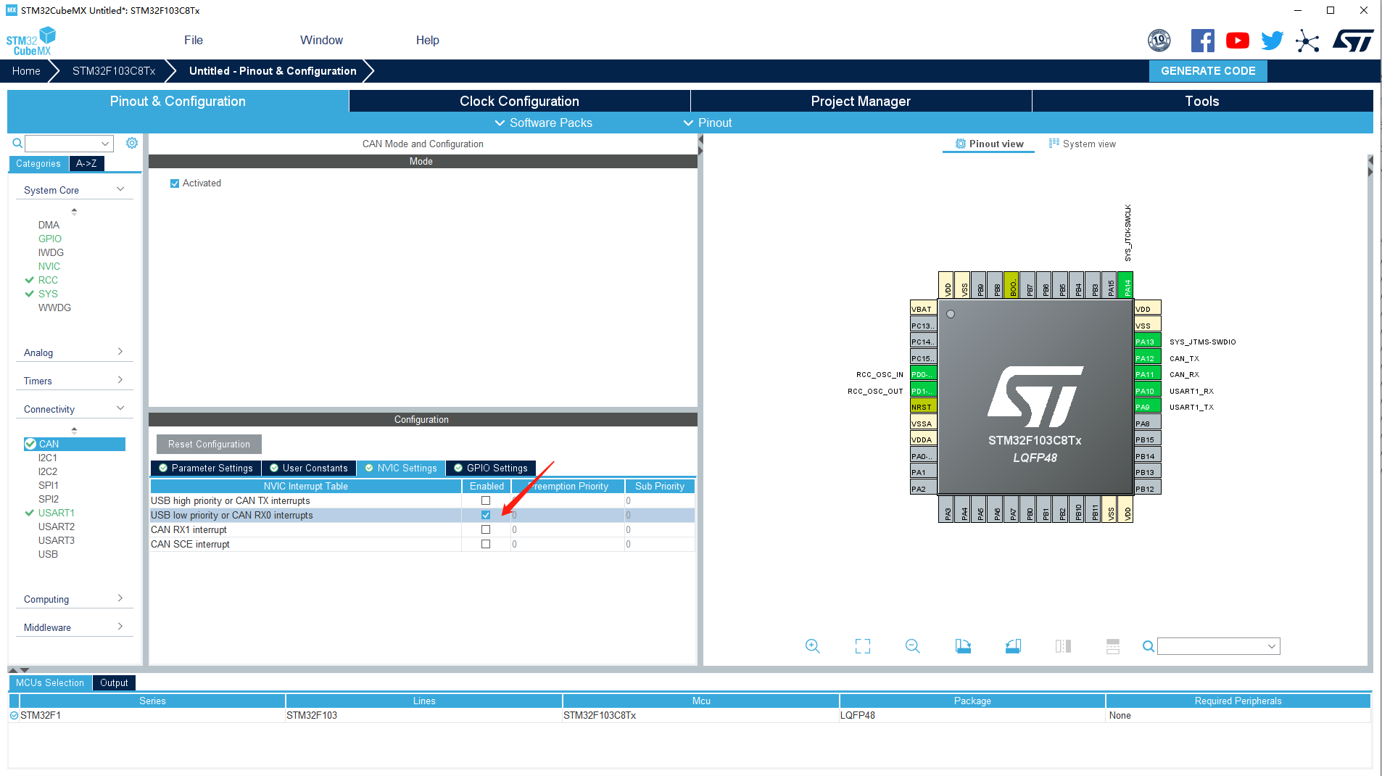1382x776 pixels.
Task: Zoom out of the pinout view
Action: click(x=912, y=645)
